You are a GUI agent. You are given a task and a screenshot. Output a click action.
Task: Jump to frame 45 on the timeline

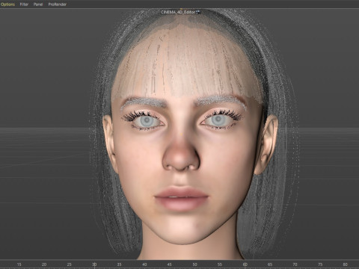coord(170,265)
